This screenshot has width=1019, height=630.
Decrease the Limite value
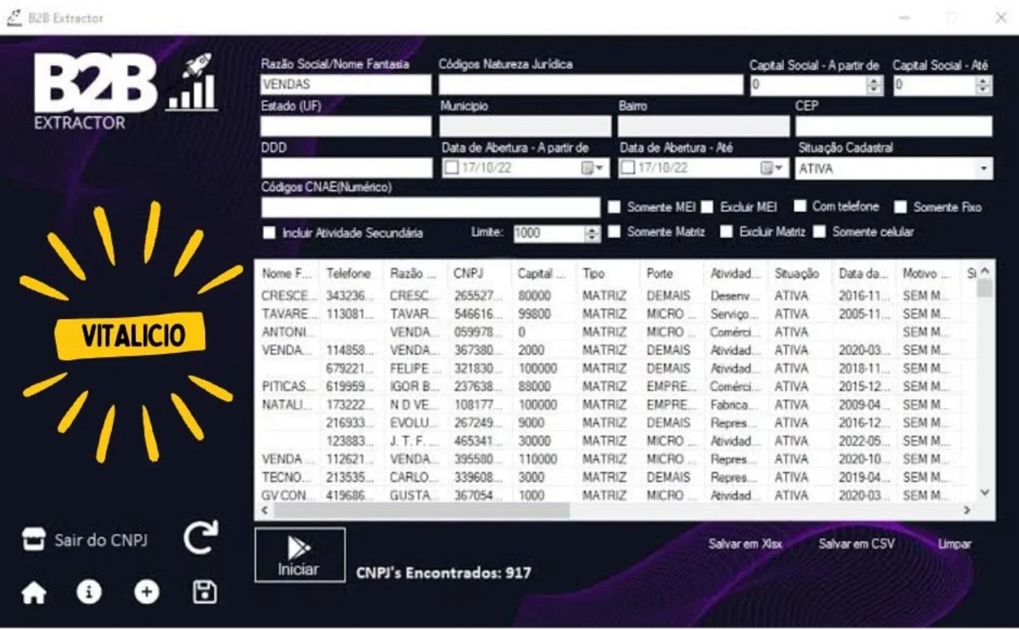pos(592,238)
